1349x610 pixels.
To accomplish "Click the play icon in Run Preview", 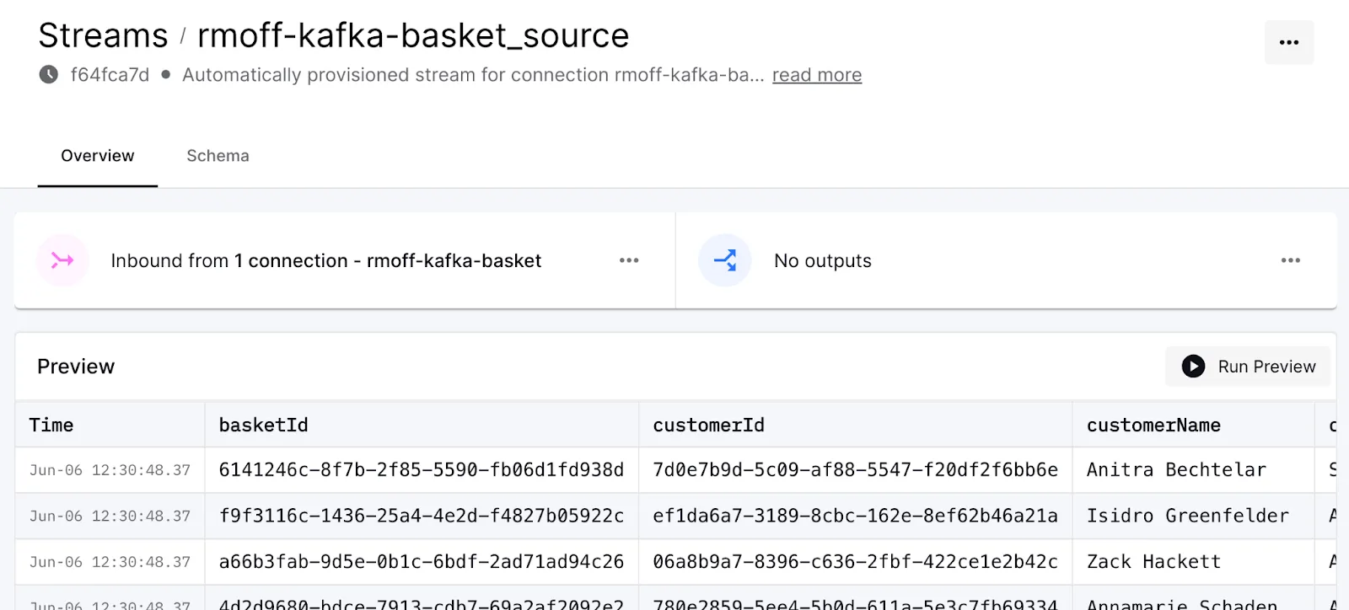I will [1193, 367].
